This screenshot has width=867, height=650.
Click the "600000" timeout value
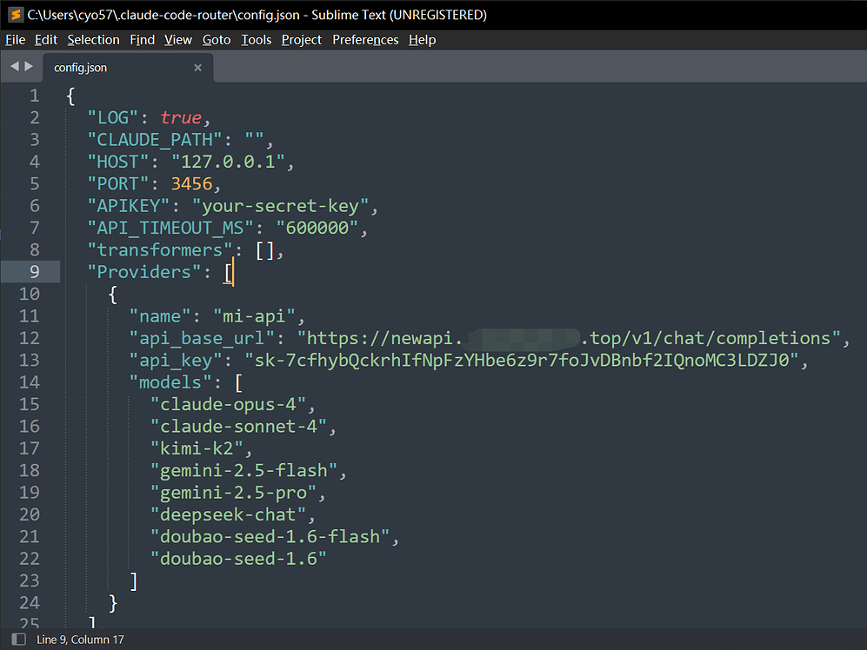[317, 228]
